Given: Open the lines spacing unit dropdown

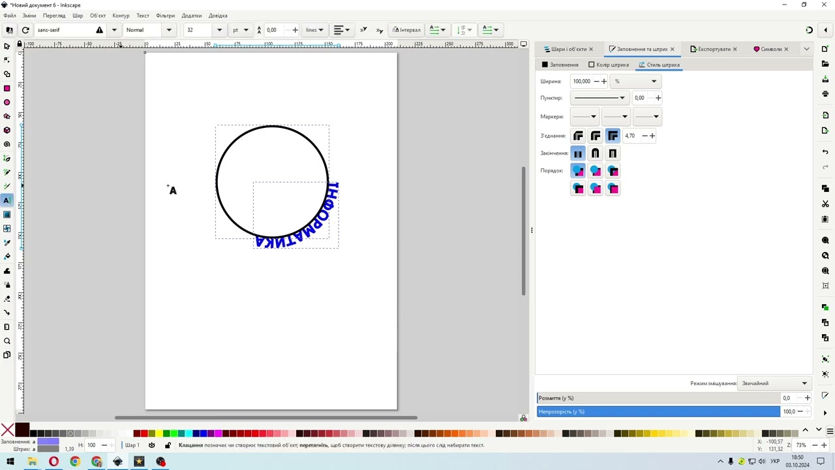Looking at the screenshot, I should (x=314, y=30).
